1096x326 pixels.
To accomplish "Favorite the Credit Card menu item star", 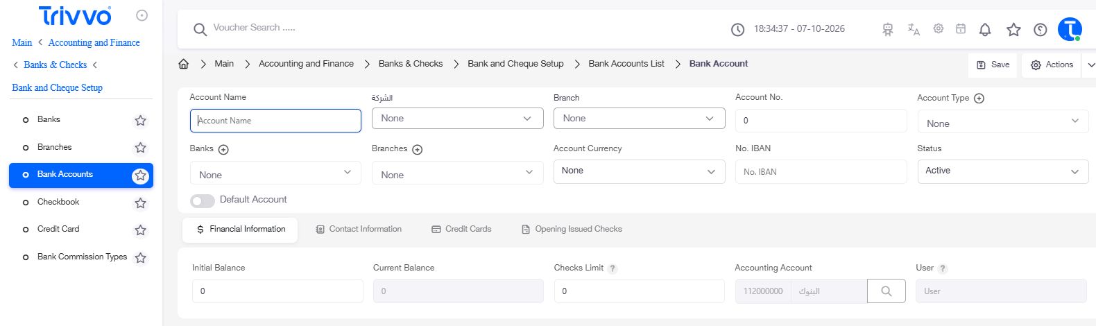I will pos(140,230).
